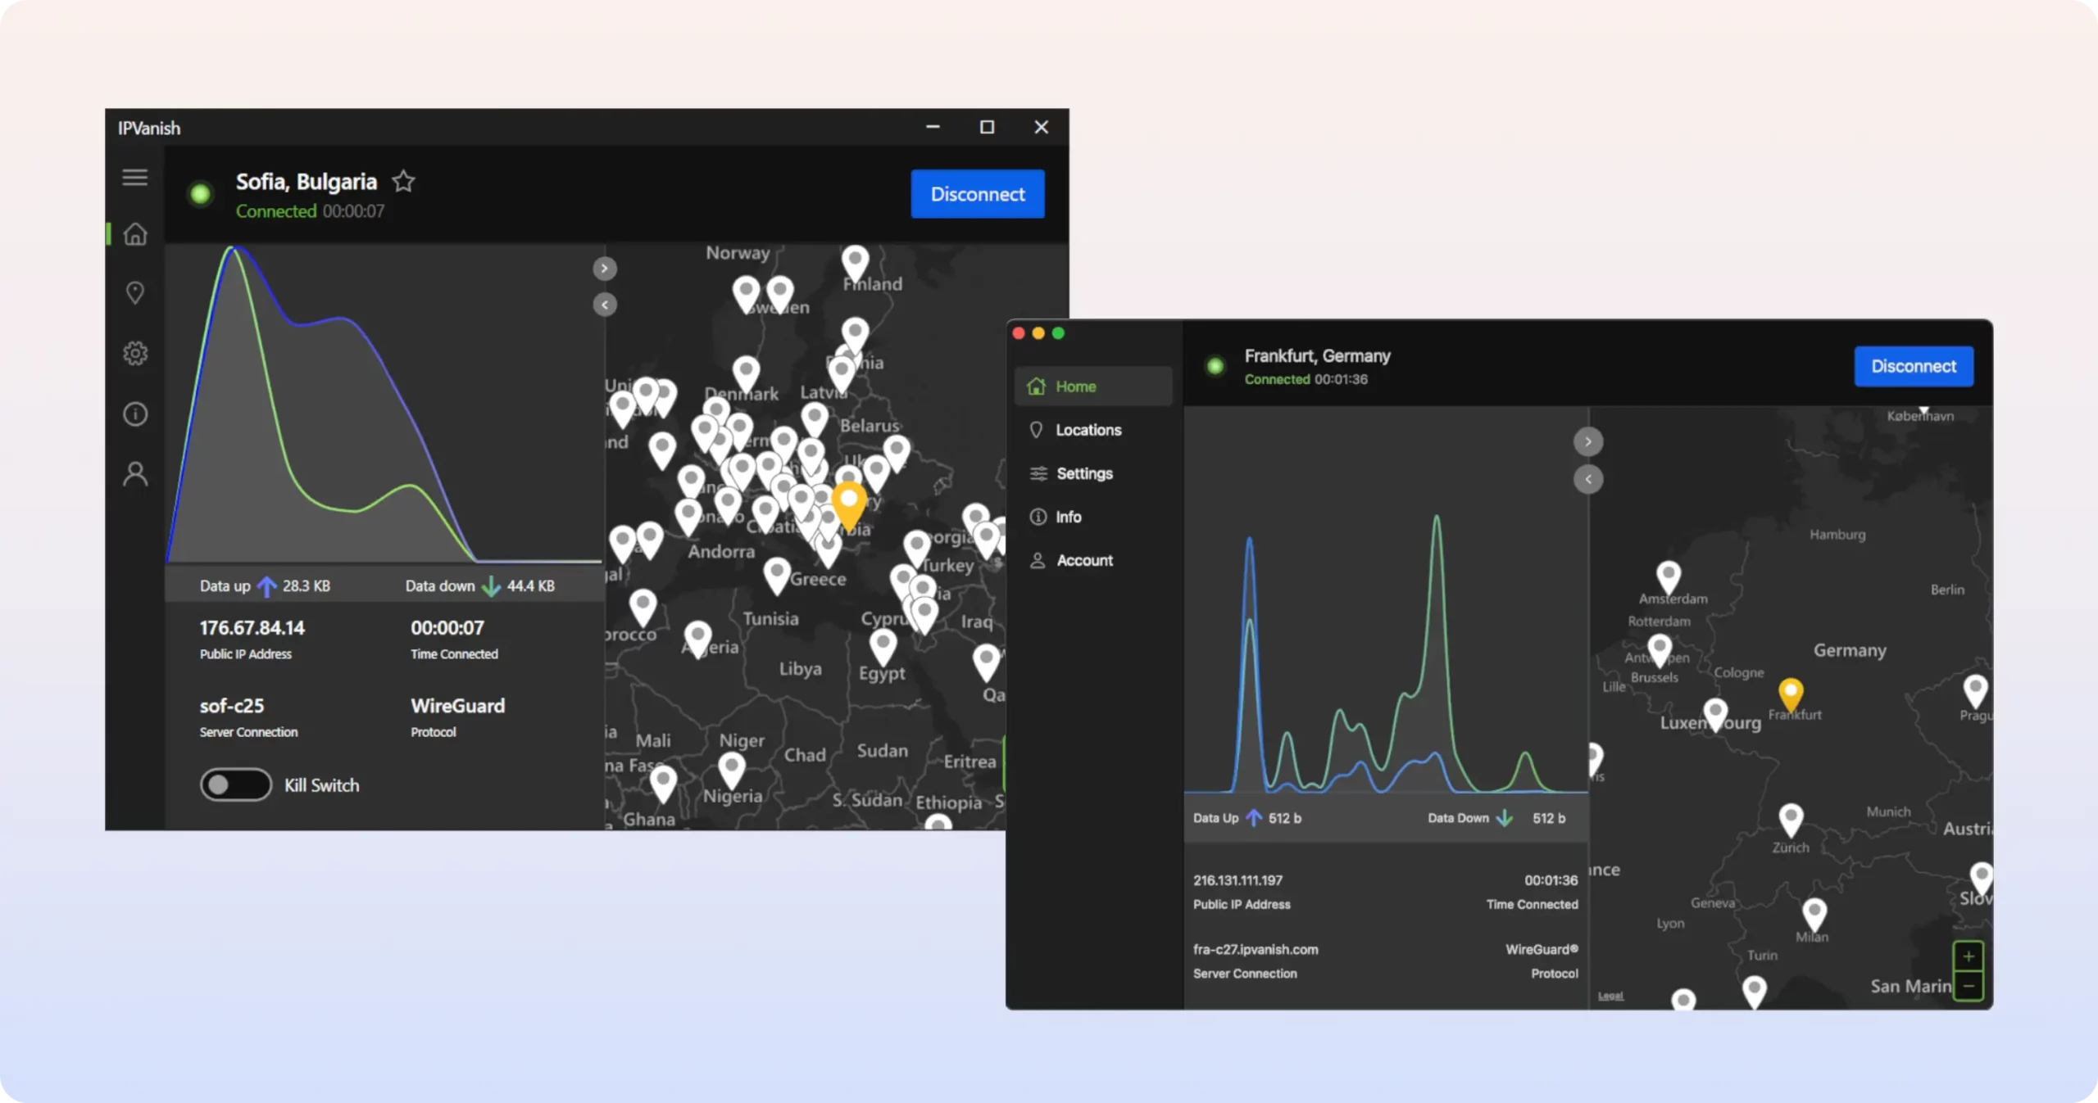
Task: Toggle map panel expand arrow right Frankfurt
Action: click(x=1587, y=441)
